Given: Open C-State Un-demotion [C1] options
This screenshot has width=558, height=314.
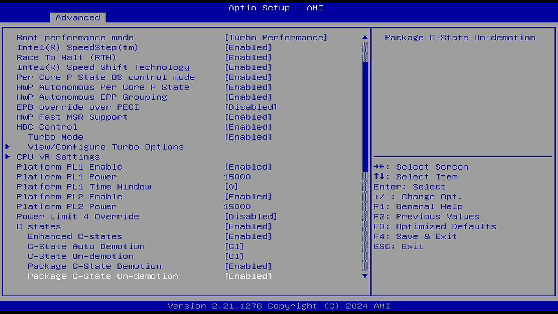Looking at the screenshot, I should tap(234, 256).
